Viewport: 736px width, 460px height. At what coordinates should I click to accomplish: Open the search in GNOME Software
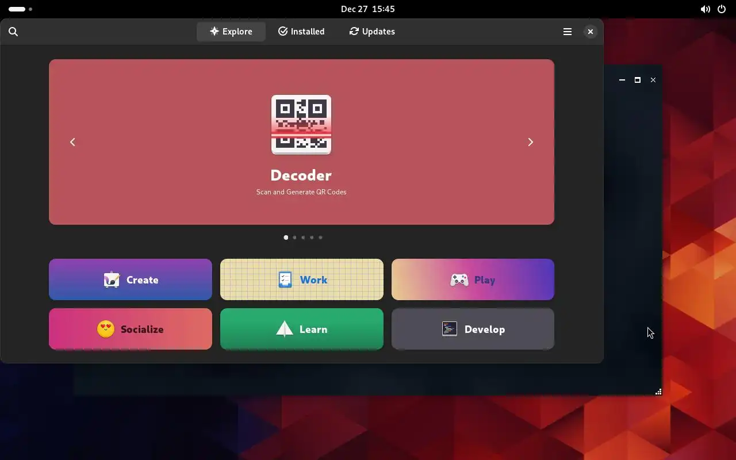coord(13,32)
